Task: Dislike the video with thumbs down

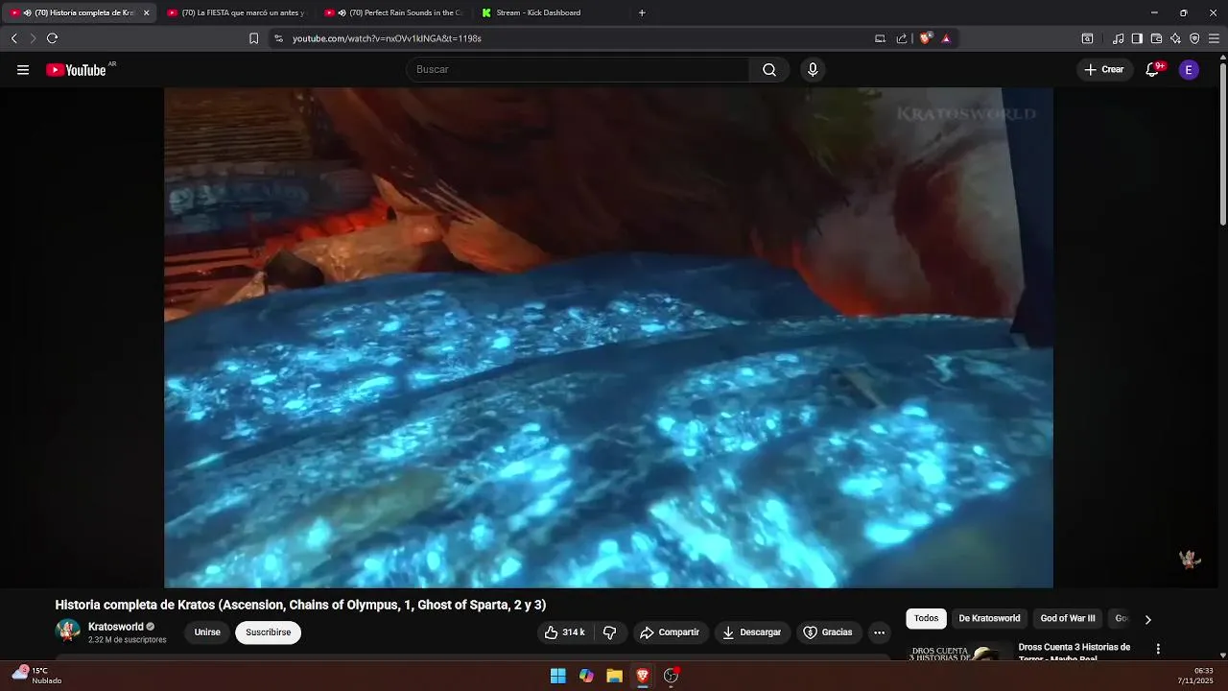Action: pos(609,632)
